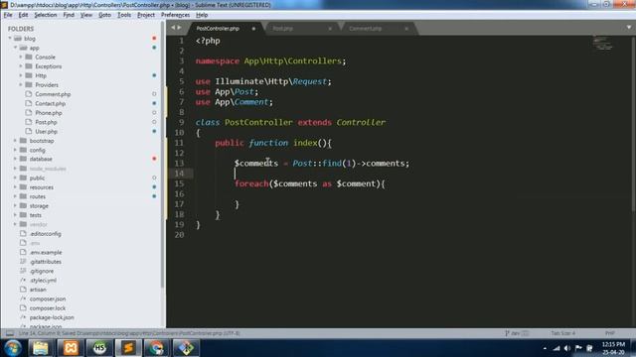Click unsaved dot on PostController.php tab

click(x=253, y=29)
